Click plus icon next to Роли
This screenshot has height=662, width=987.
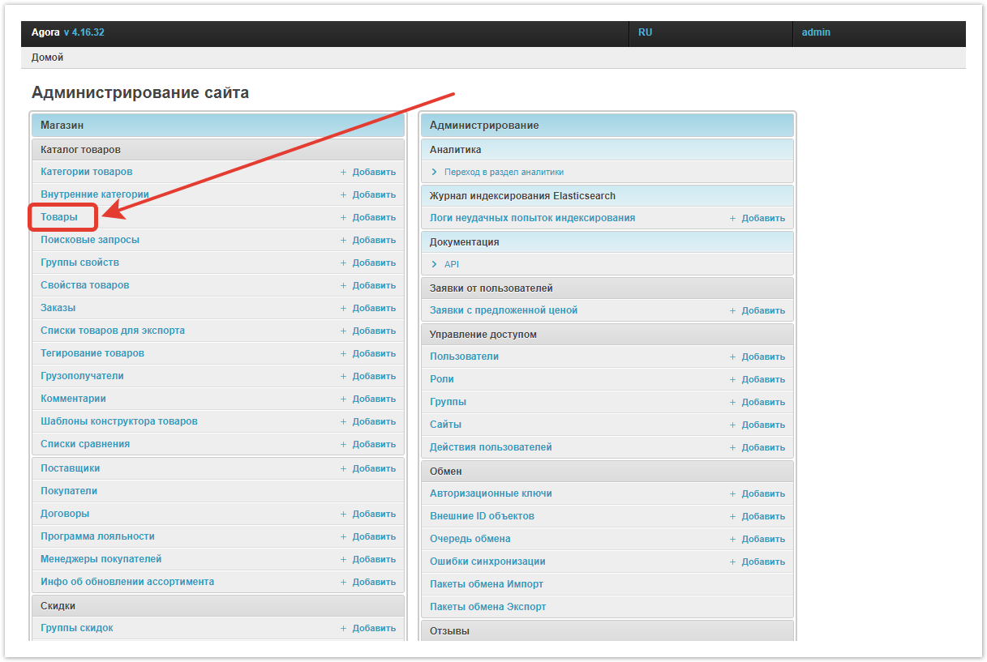pos(732,379)
